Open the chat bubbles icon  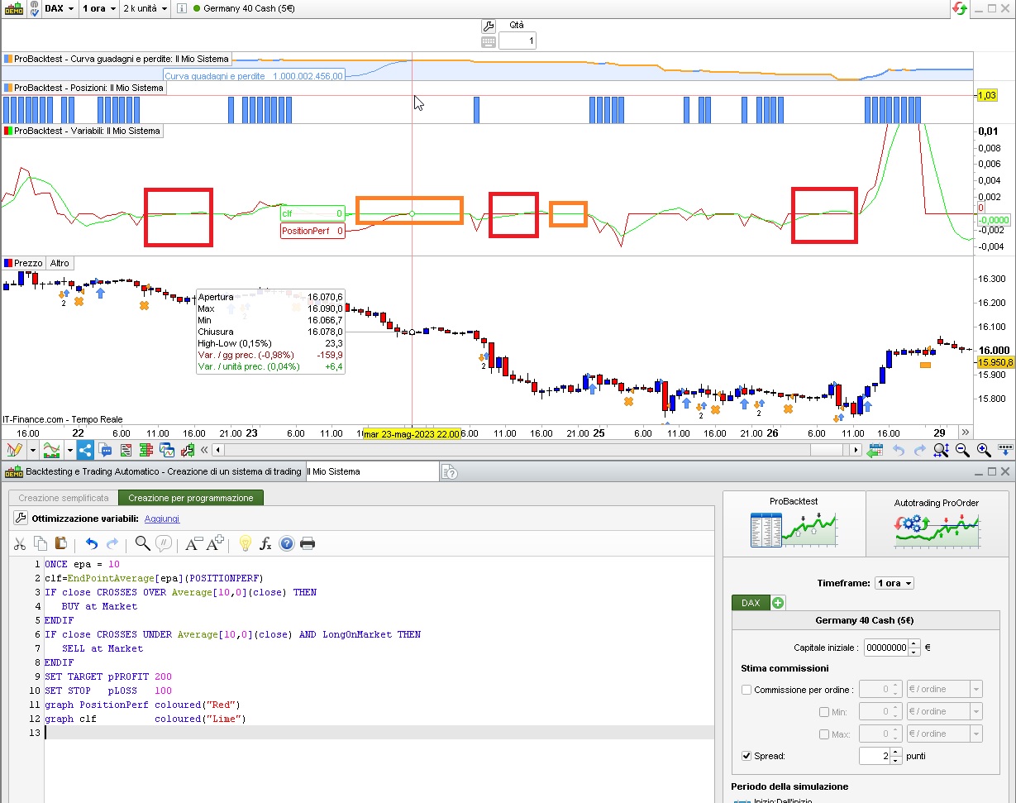[x=106, y=451]
